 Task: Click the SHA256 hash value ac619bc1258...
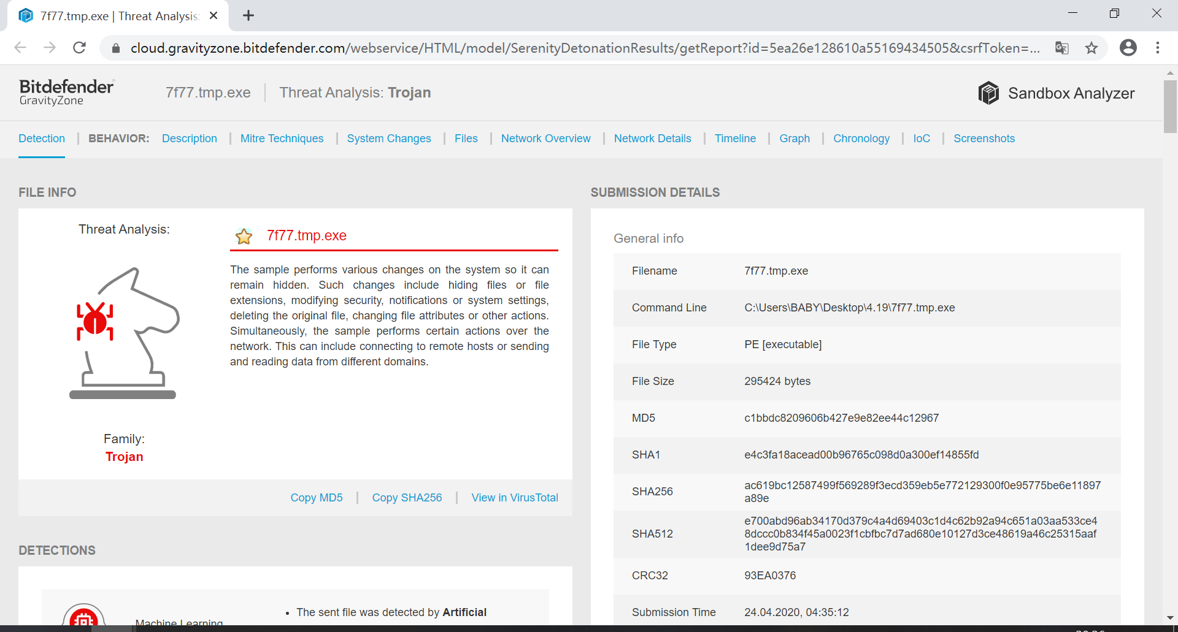click(922, 492)
